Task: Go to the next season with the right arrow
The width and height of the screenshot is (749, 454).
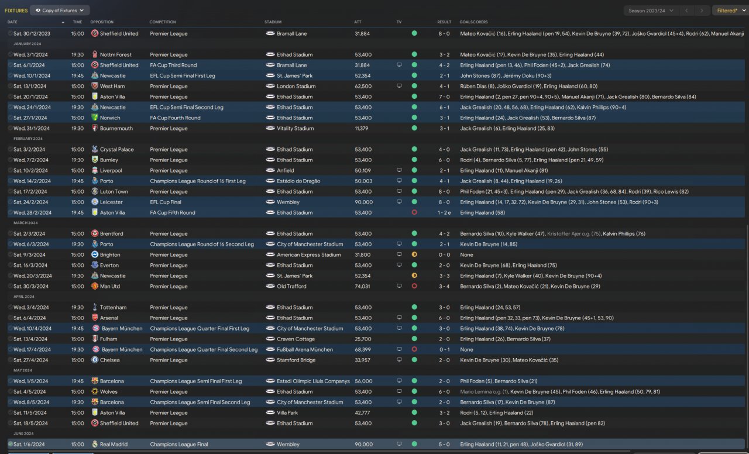Action: pos(703,11)
